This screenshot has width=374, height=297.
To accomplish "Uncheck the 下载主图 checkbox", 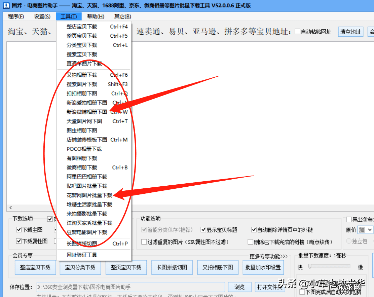I will tap(18, 230).
